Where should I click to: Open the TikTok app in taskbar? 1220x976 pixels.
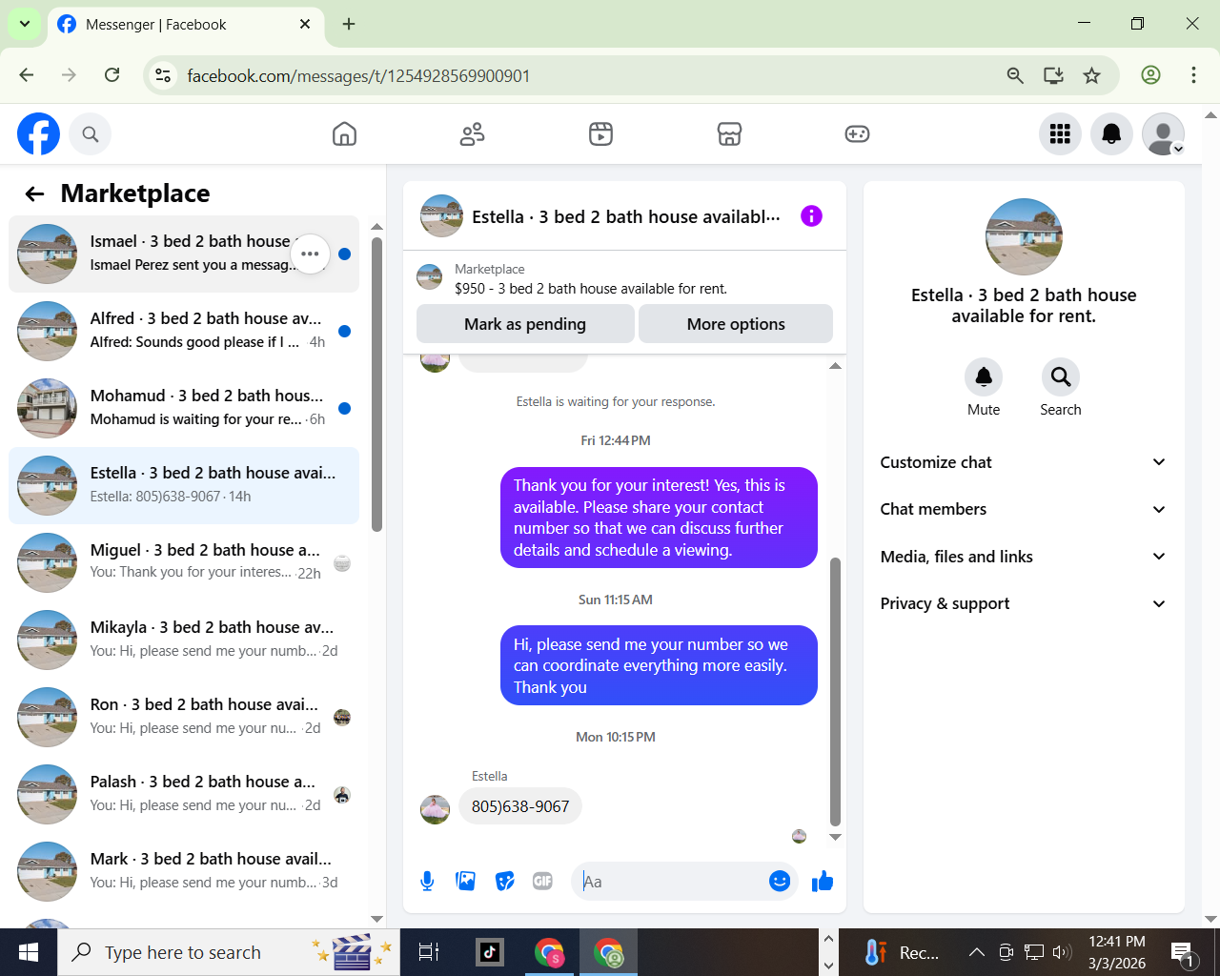490,952
